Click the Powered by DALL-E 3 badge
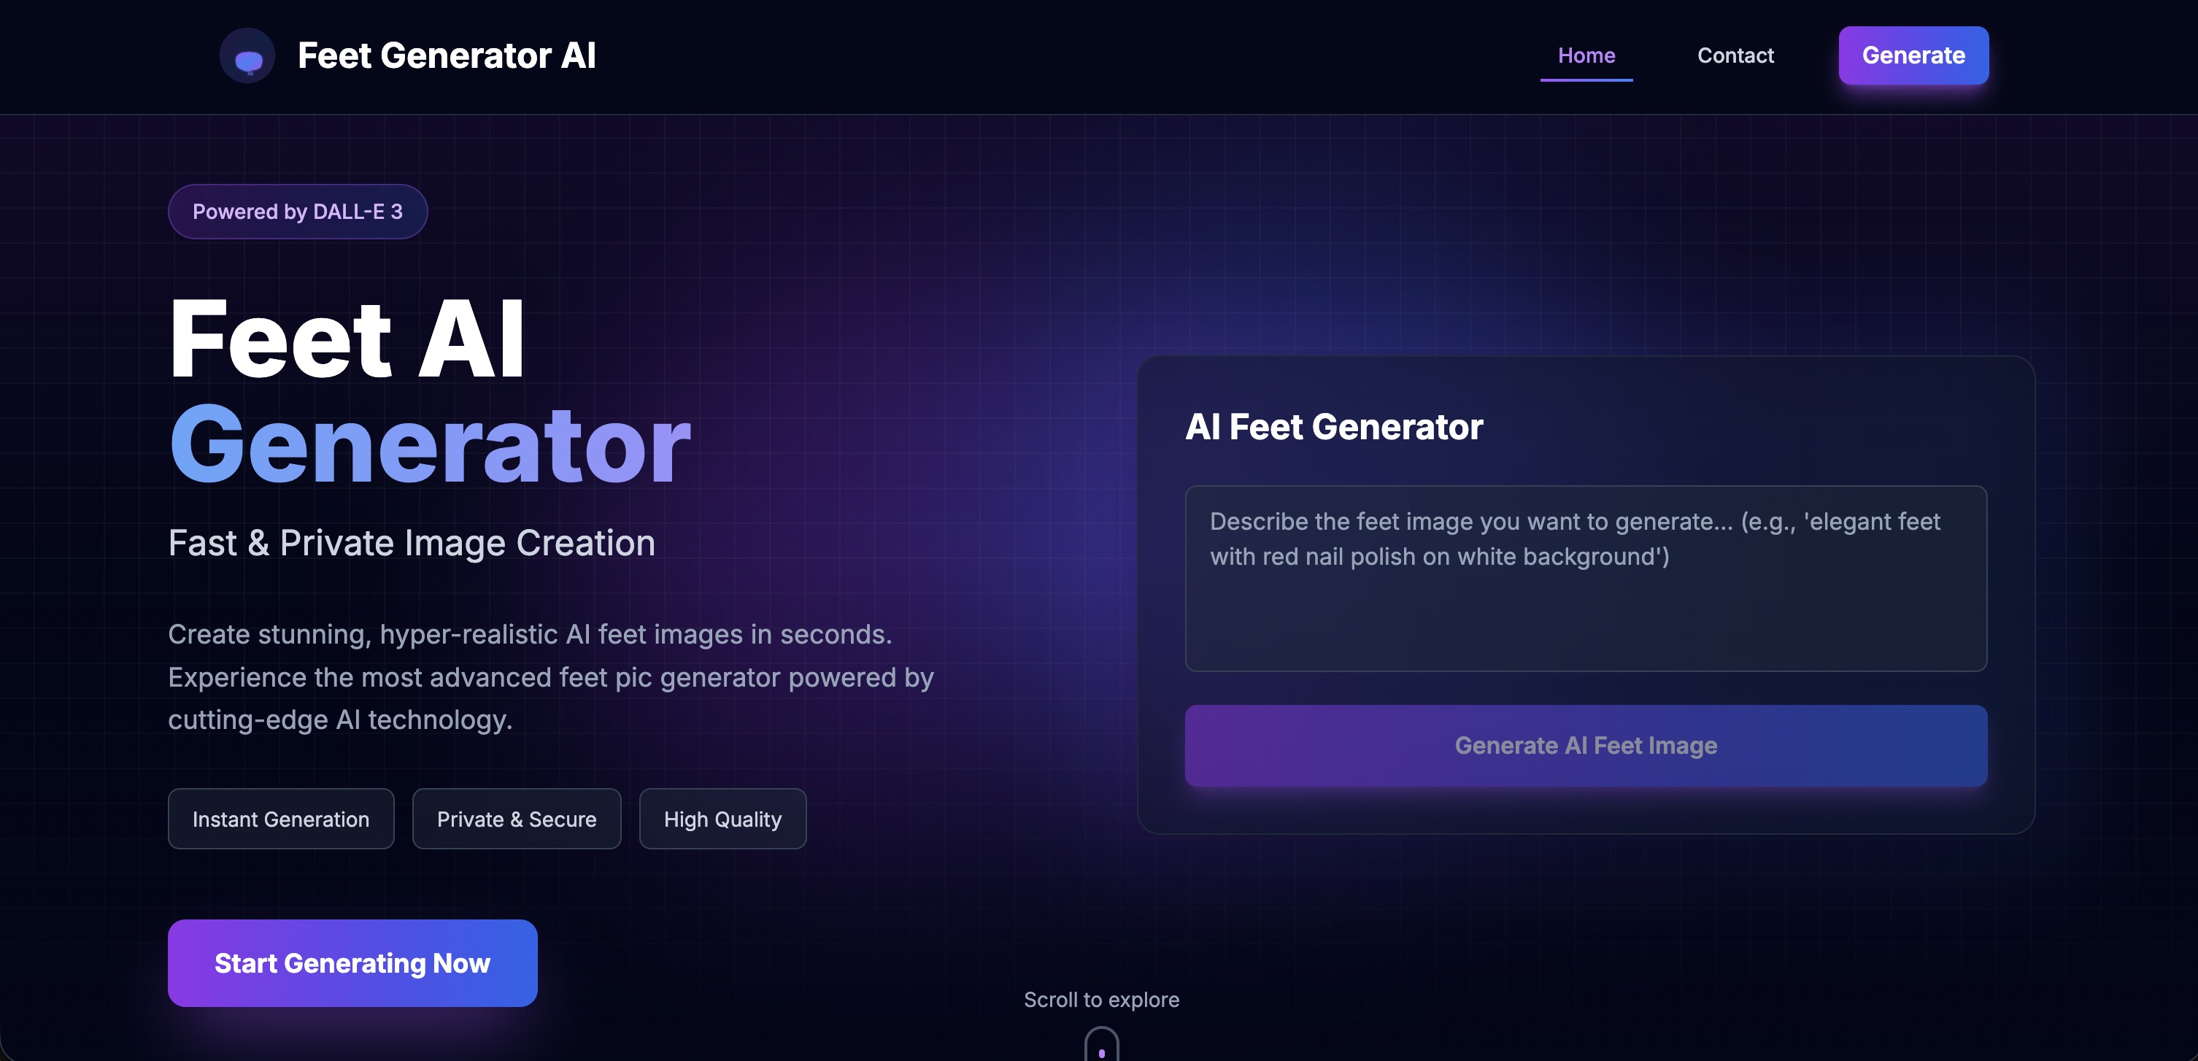 [x=298, y=212]
